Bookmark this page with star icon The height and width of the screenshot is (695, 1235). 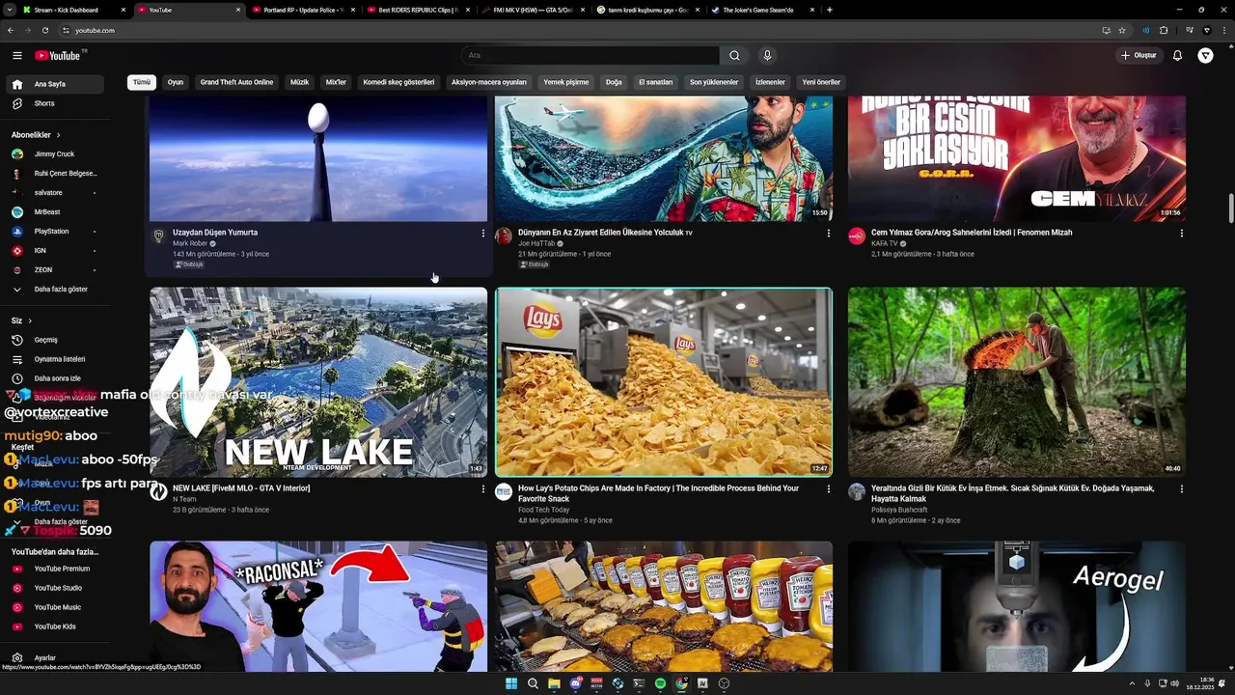point(1122,30)
